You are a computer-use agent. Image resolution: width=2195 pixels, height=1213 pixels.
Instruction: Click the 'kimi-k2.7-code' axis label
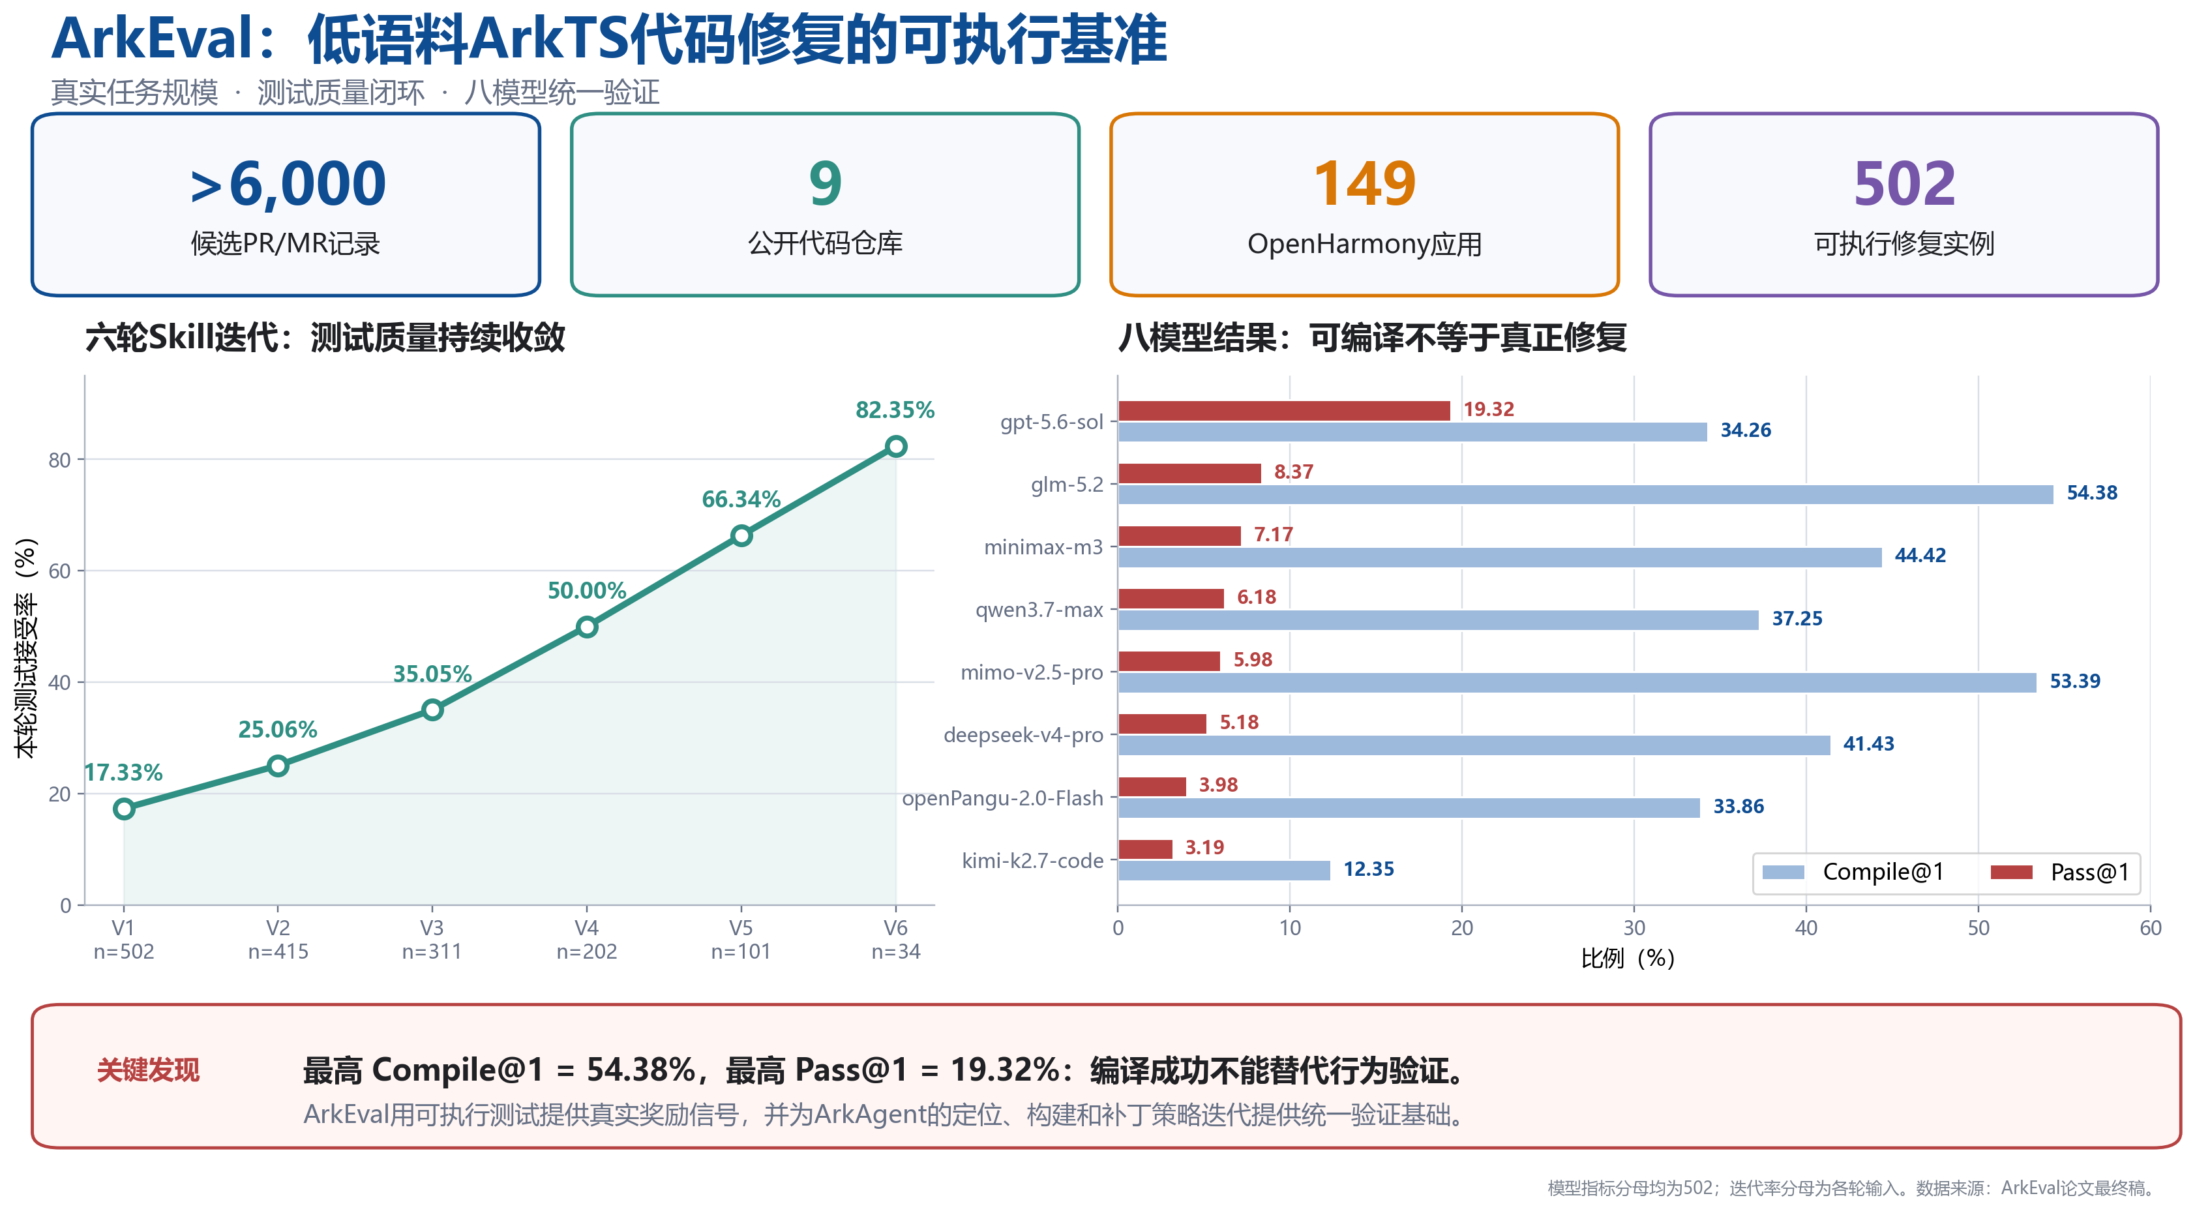1033,860
